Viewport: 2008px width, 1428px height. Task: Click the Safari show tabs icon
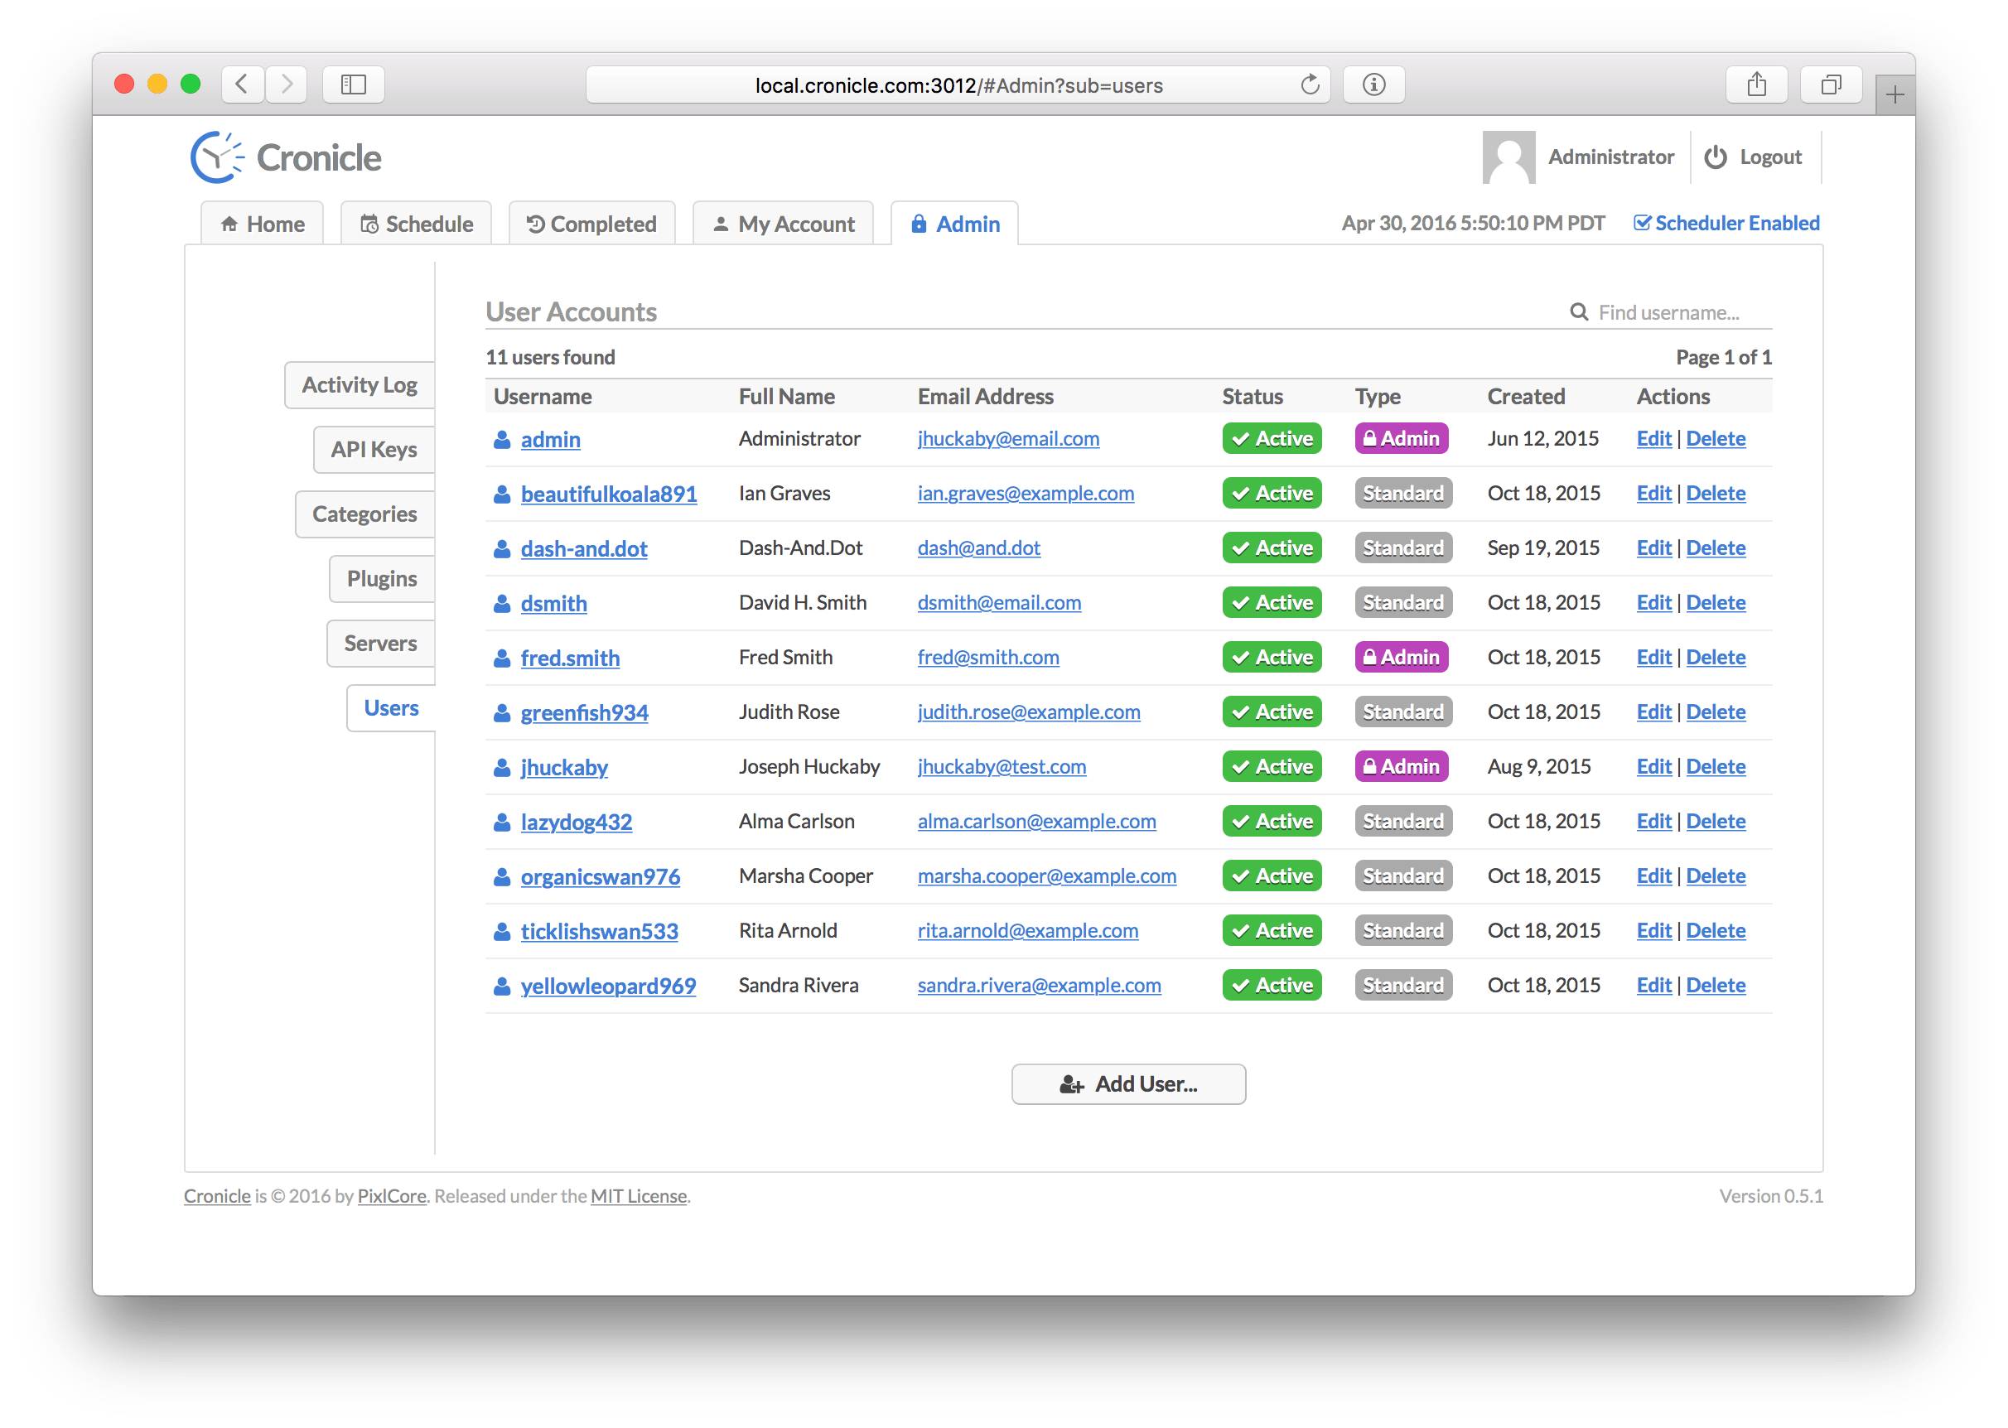[x=1831, y=85]
